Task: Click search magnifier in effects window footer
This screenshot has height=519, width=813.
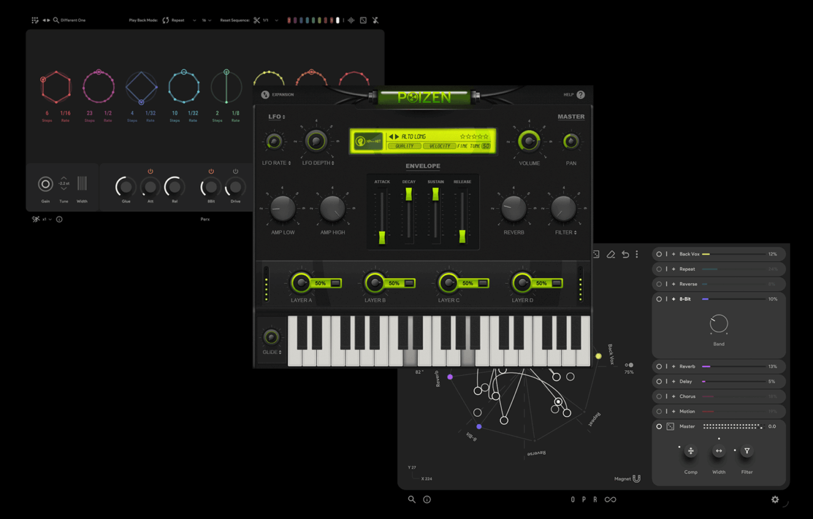Action: [412, 500]
